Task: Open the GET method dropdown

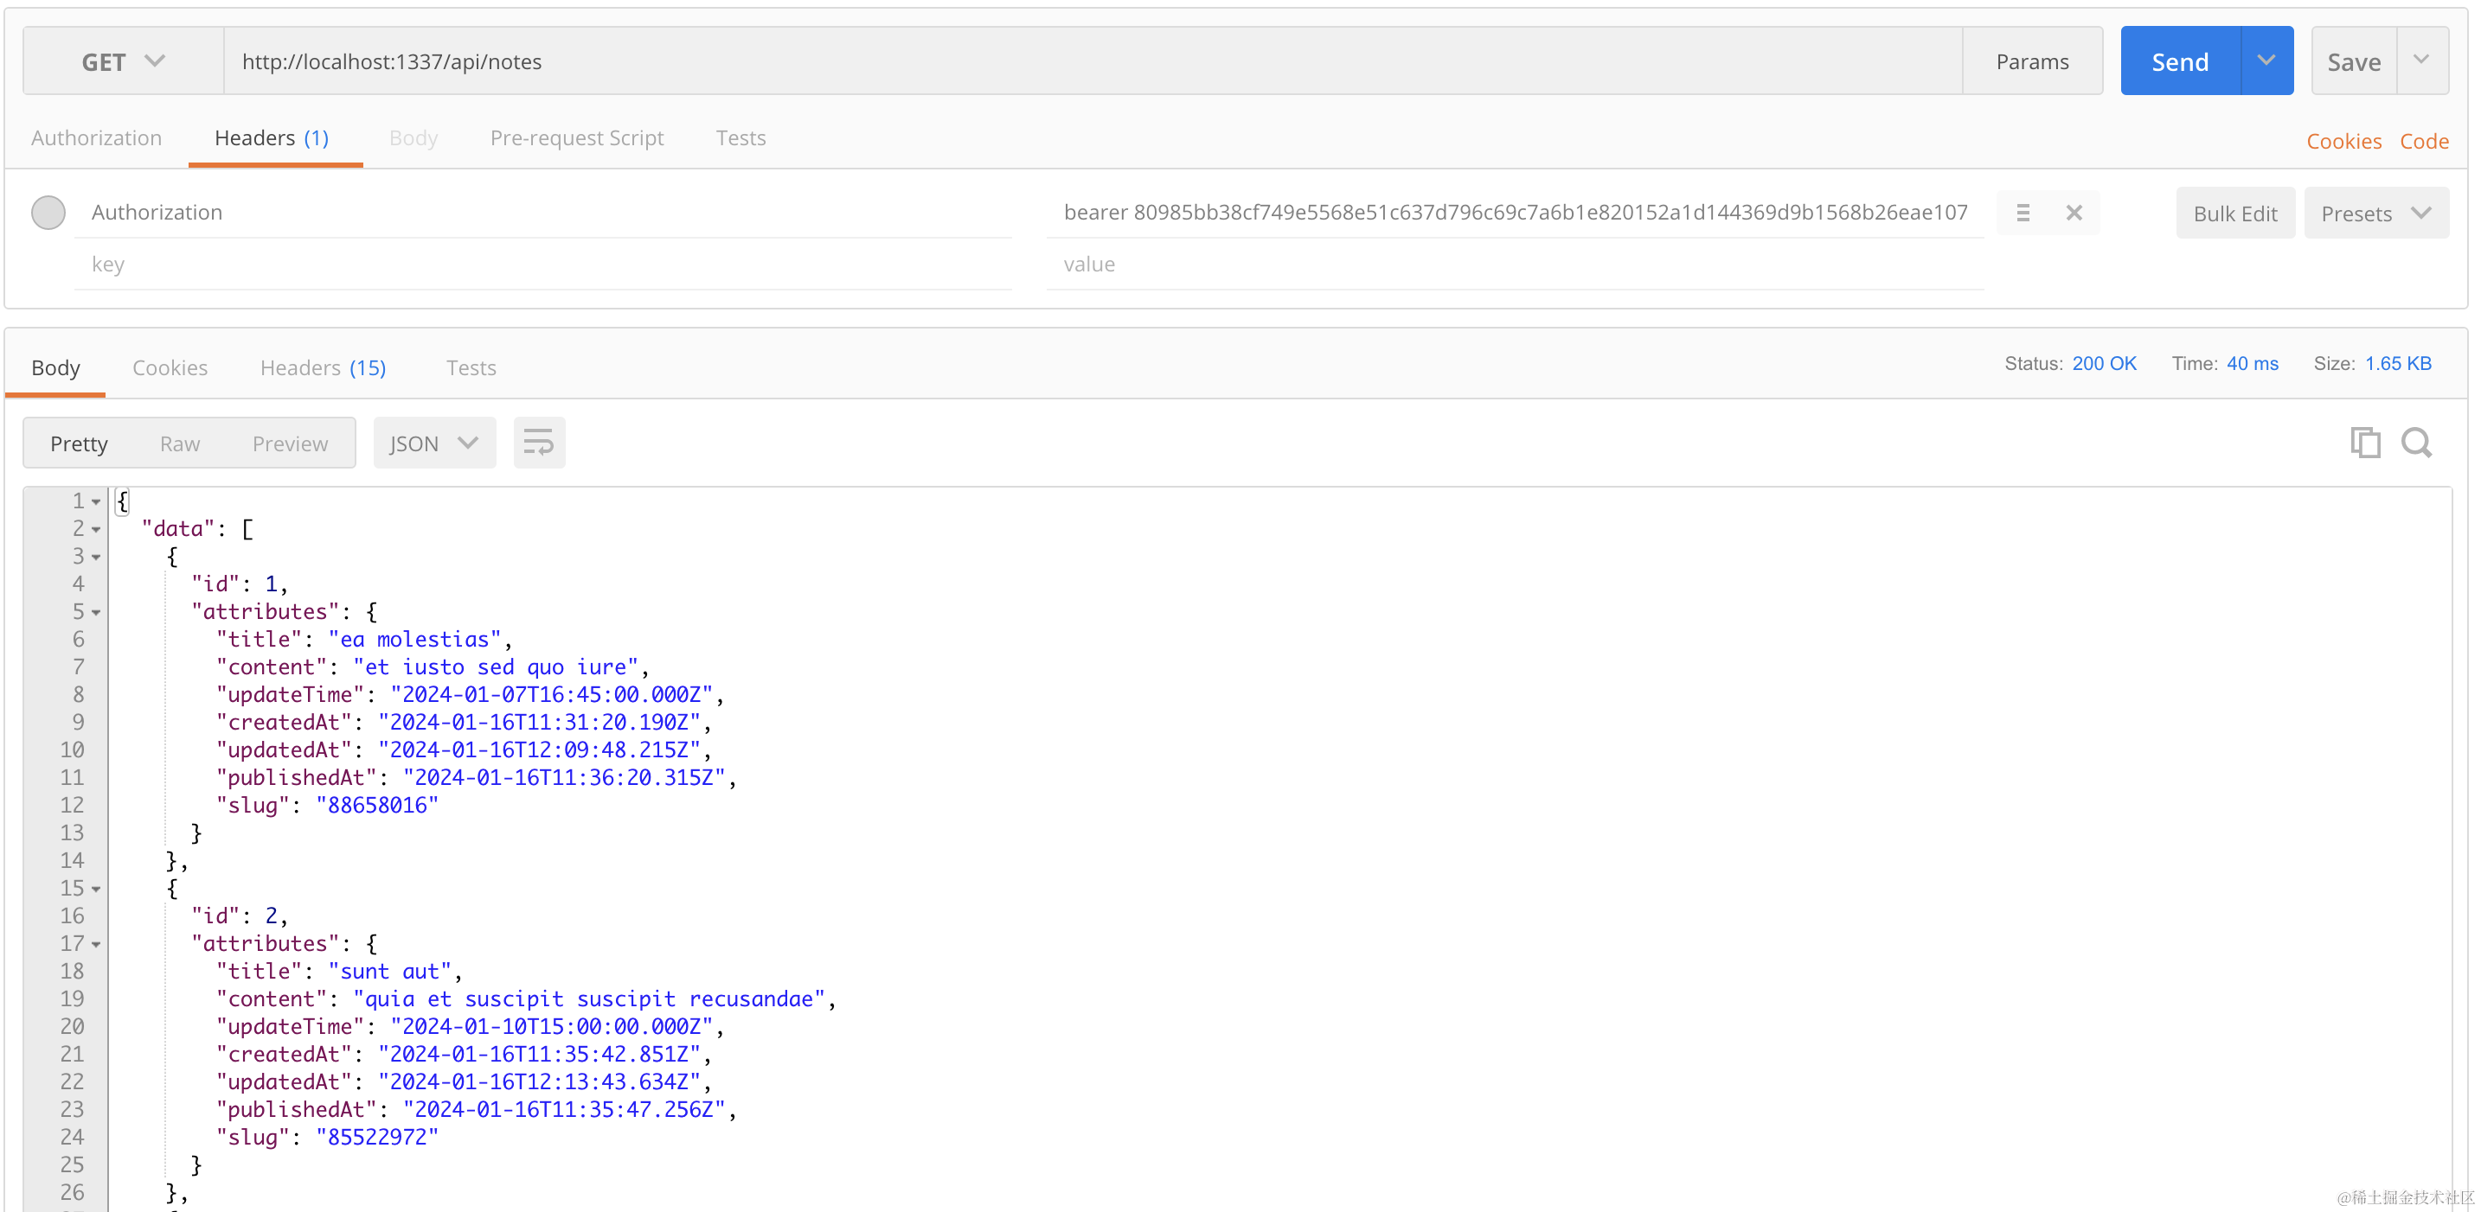Action: [x=124, y=61]
